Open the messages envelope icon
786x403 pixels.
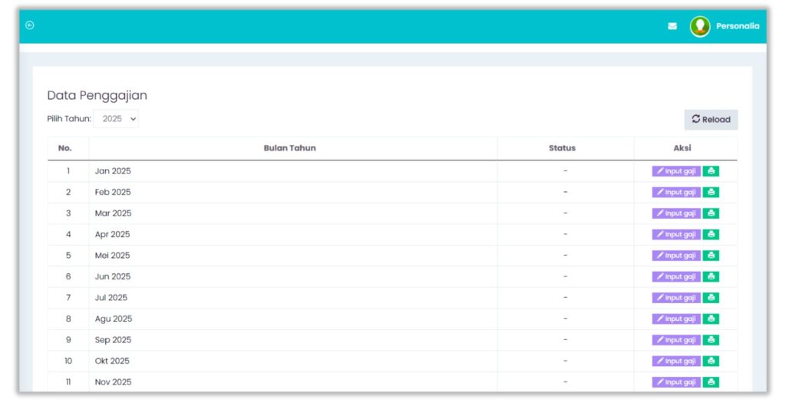click(672, 26)
